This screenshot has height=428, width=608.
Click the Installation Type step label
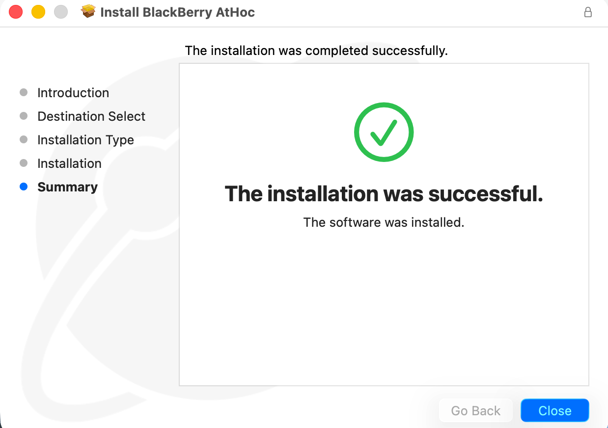(85, 140)
